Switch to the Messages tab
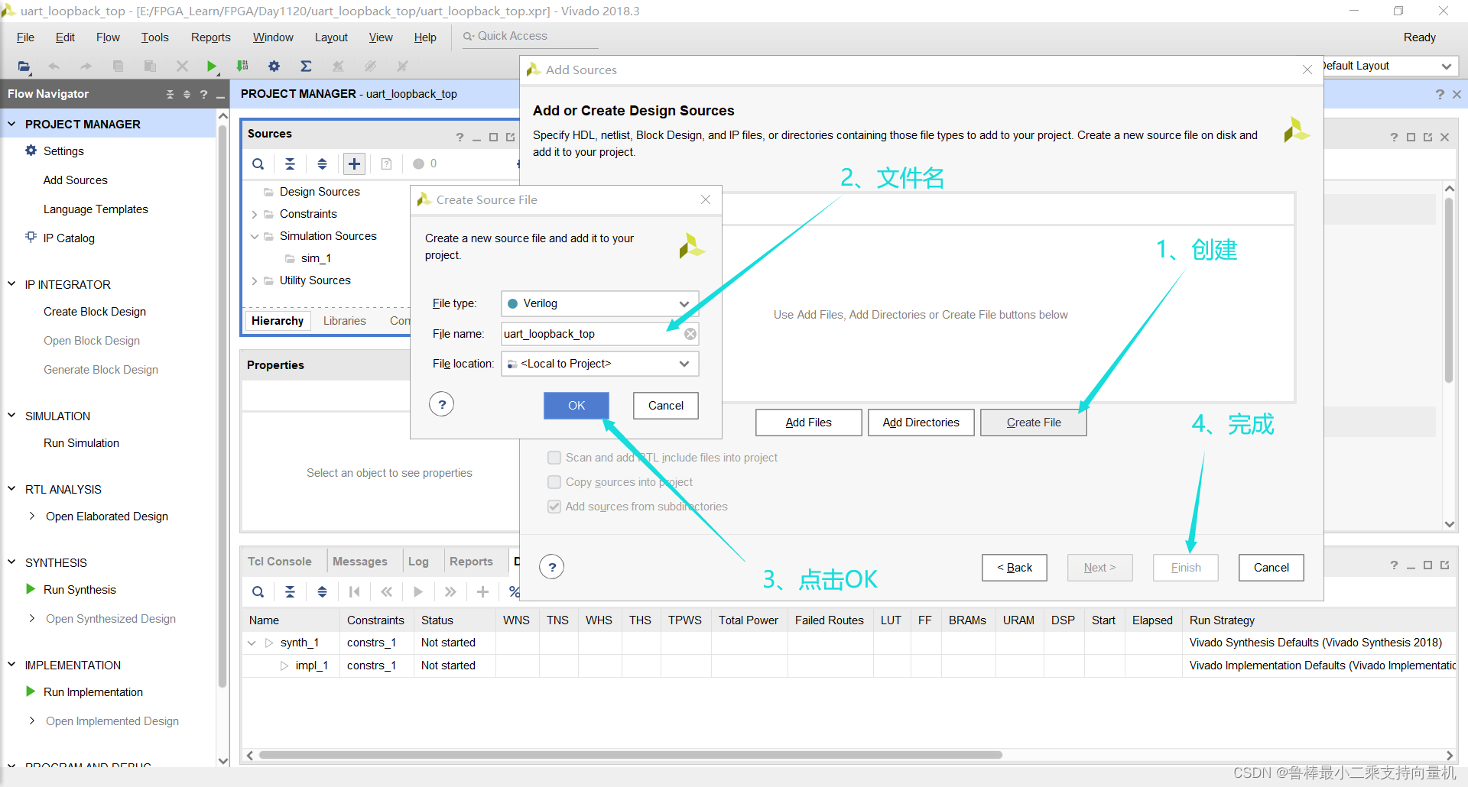The image size is (1468, 787). [359, 562]
